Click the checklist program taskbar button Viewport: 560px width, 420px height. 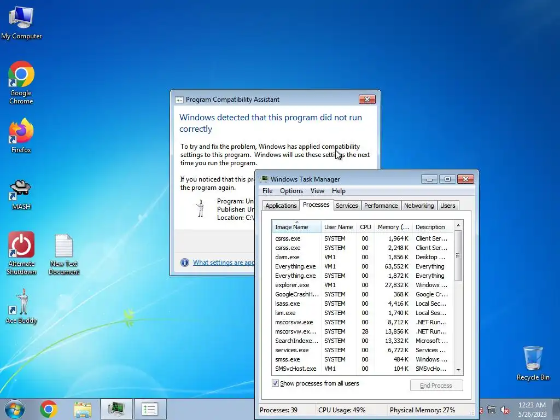coord(150,409)
